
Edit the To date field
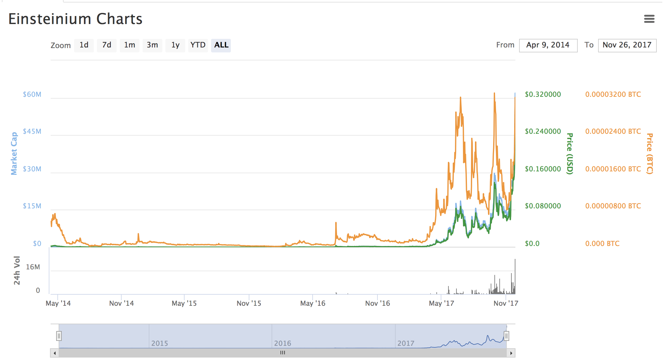click(627, 45)
